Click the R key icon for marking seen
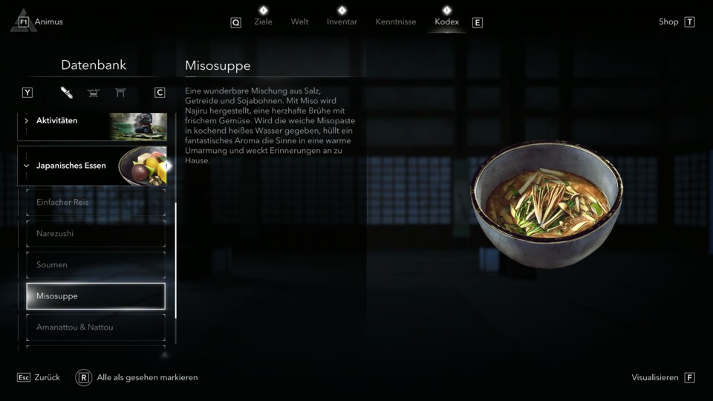Image resolution: width=713 pixels, height=401 pixels. (84, 377)
